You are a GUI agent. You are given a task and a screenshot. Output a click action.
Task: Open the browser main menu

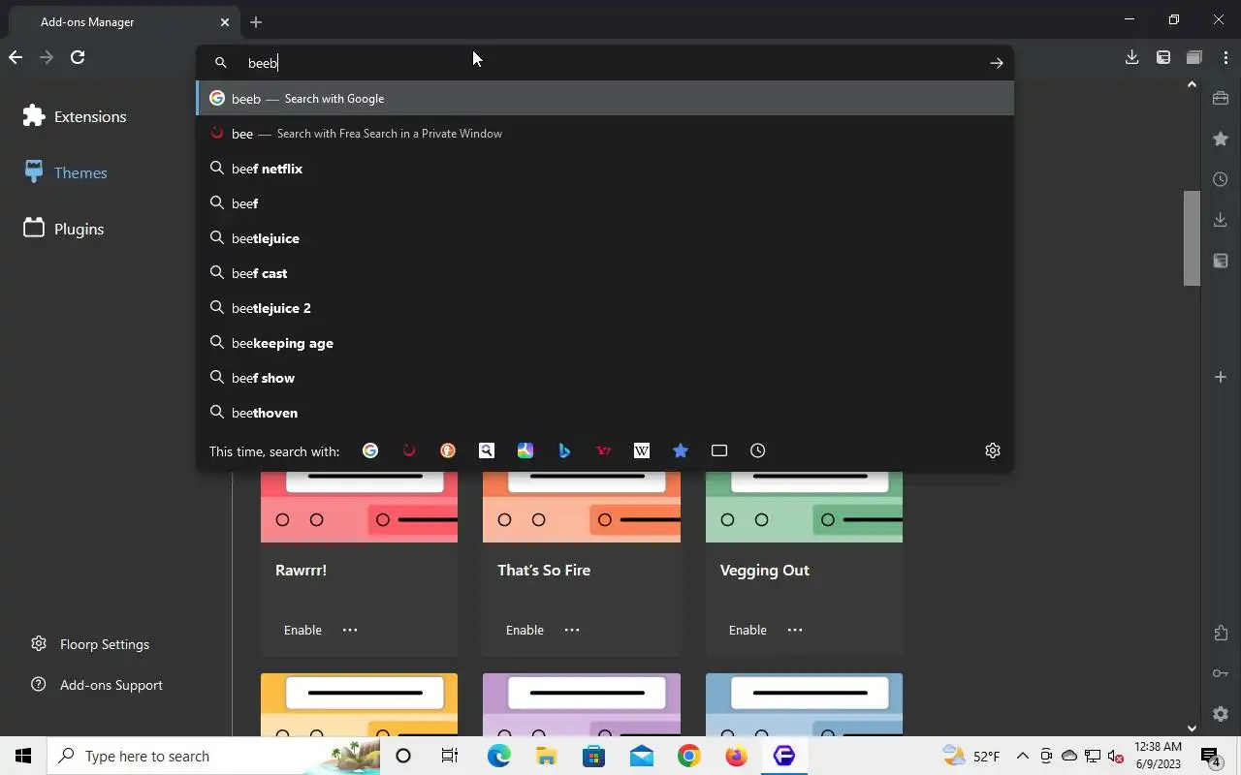coord(1225,57)
